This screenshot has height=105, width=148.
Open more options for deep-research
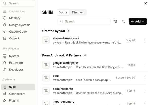144,91
